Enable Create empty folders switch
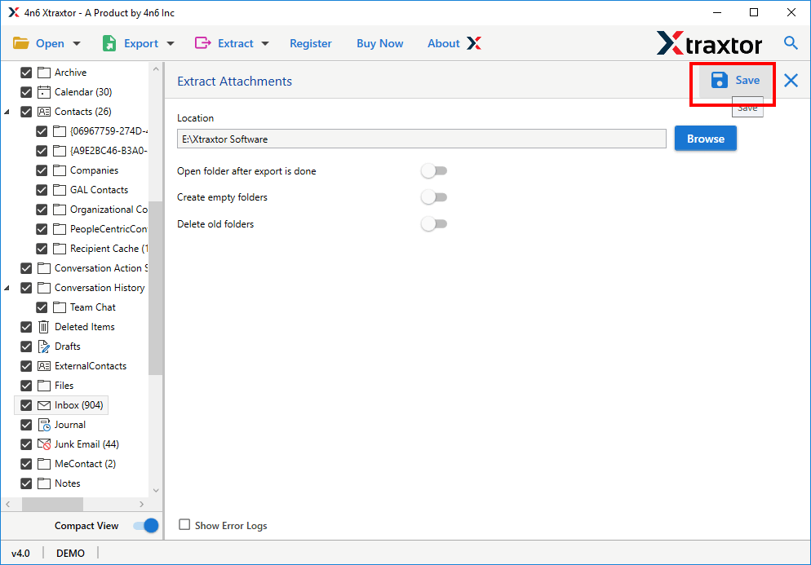 [x=434, y=197]
